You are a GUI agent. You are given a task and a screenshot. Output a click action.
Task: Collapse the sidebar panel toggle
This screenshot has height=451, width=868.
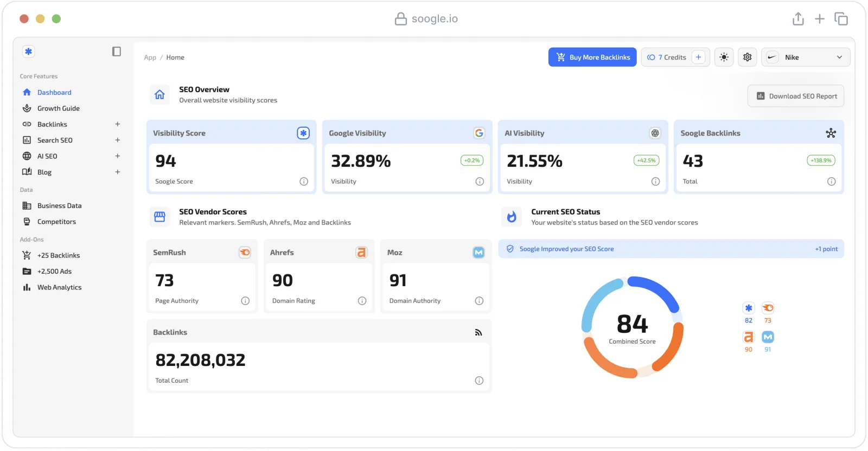[117, 51]
